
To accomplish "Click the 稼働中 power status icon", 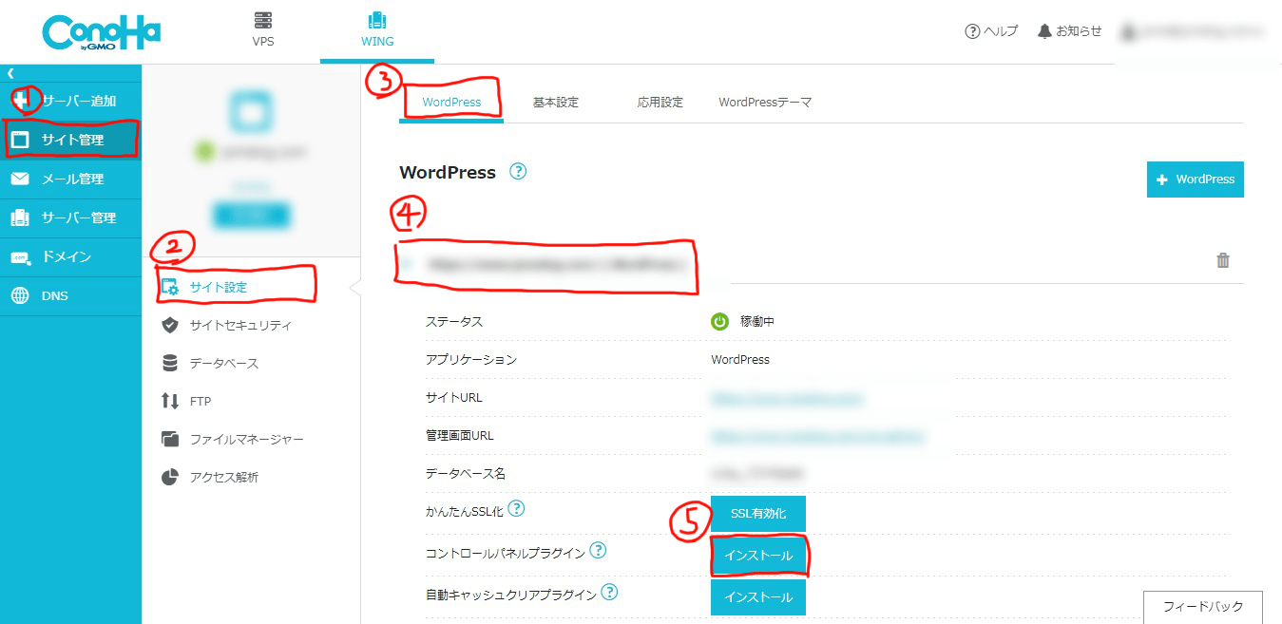I will point(719,321).
